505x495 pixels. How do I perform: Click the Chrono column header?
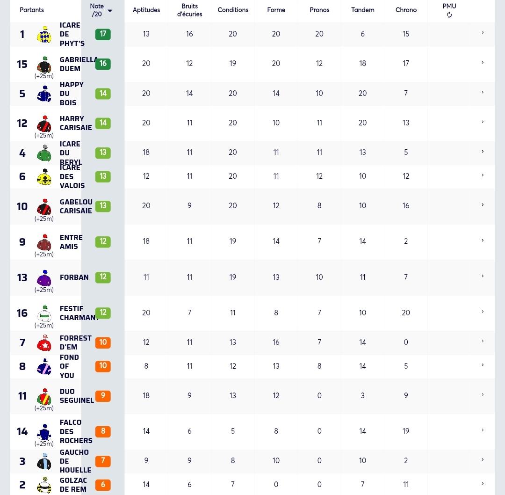pos(406,10)
